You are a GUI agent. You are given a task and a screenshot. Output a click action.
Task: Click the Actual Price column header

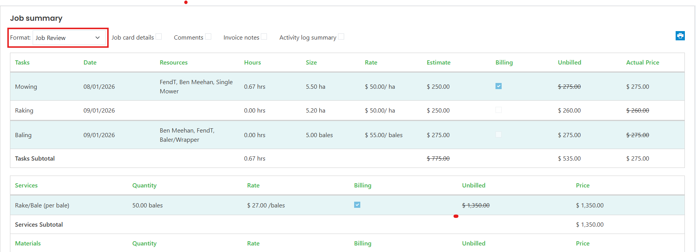coord(643,62)
